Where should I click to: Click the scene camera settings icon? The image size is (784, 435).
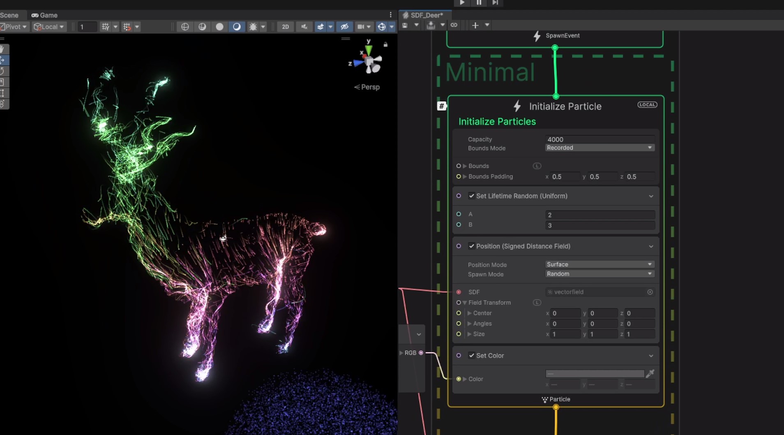click(x=361, y=27)
